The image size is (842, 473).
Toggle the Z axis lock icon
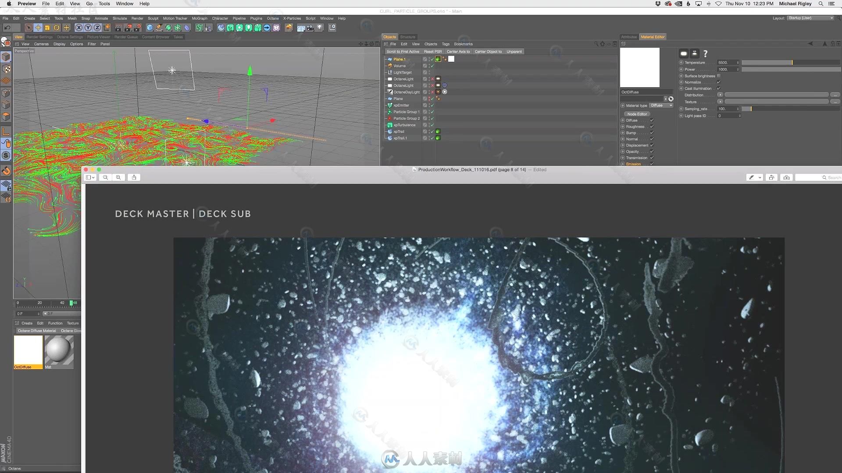click(x=97, y=28)
